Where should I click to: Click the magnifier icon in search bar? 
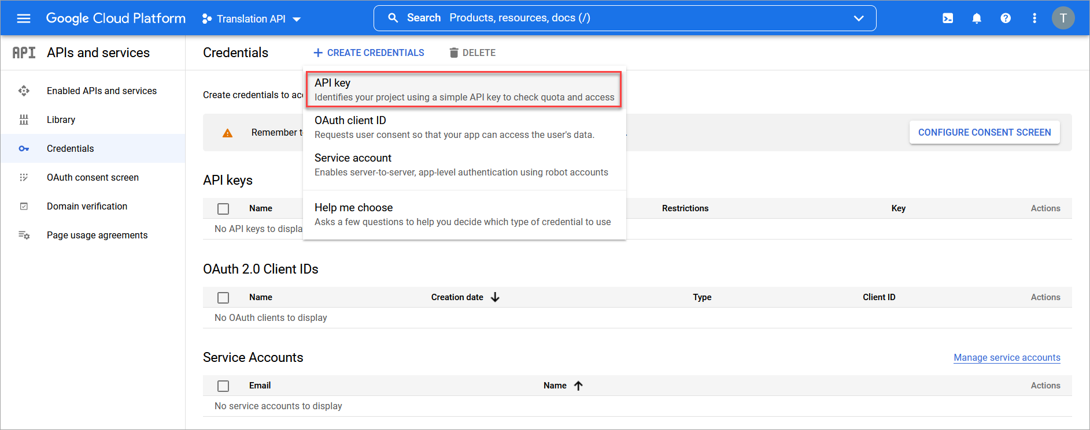pyautogui.click(x=393, y=18)
